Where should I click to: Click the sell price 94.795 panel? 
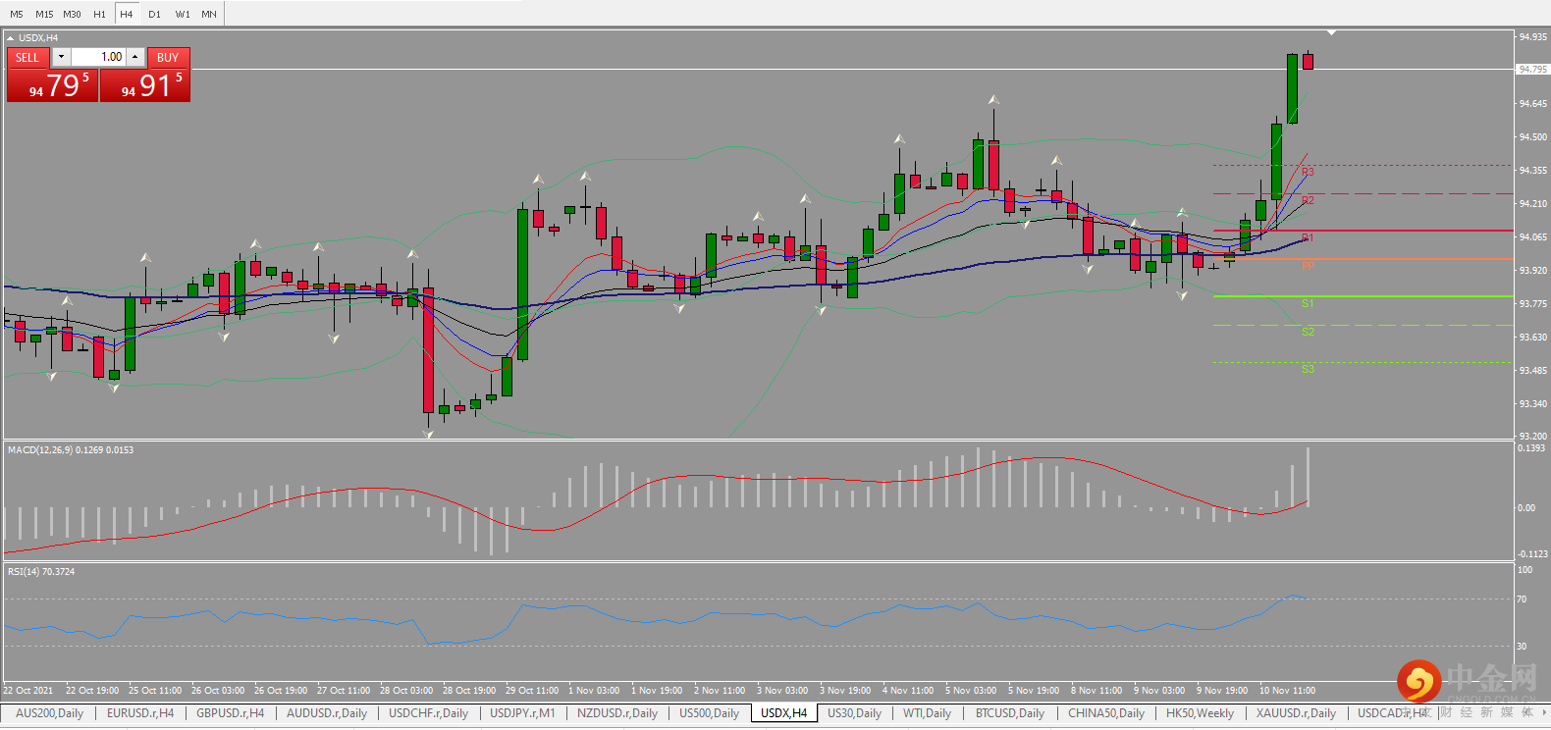coord(53,85)
